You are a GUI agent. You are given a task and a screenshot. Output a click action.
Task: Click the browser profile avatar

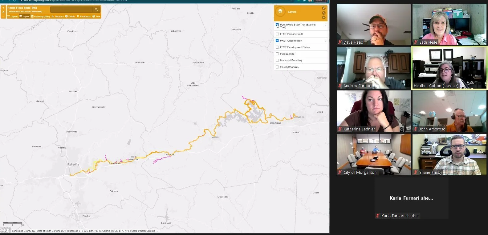tap(310, 1)
